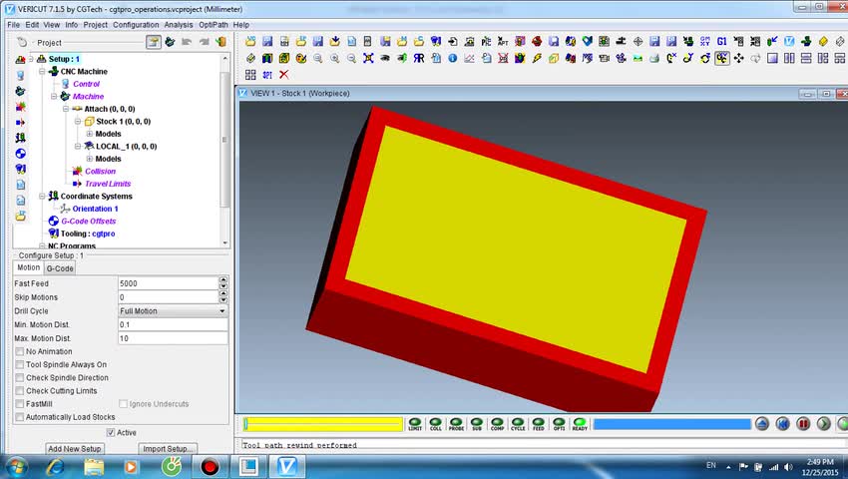Click the Fast Feed input field
848x479 pixels.
point(169,283)
